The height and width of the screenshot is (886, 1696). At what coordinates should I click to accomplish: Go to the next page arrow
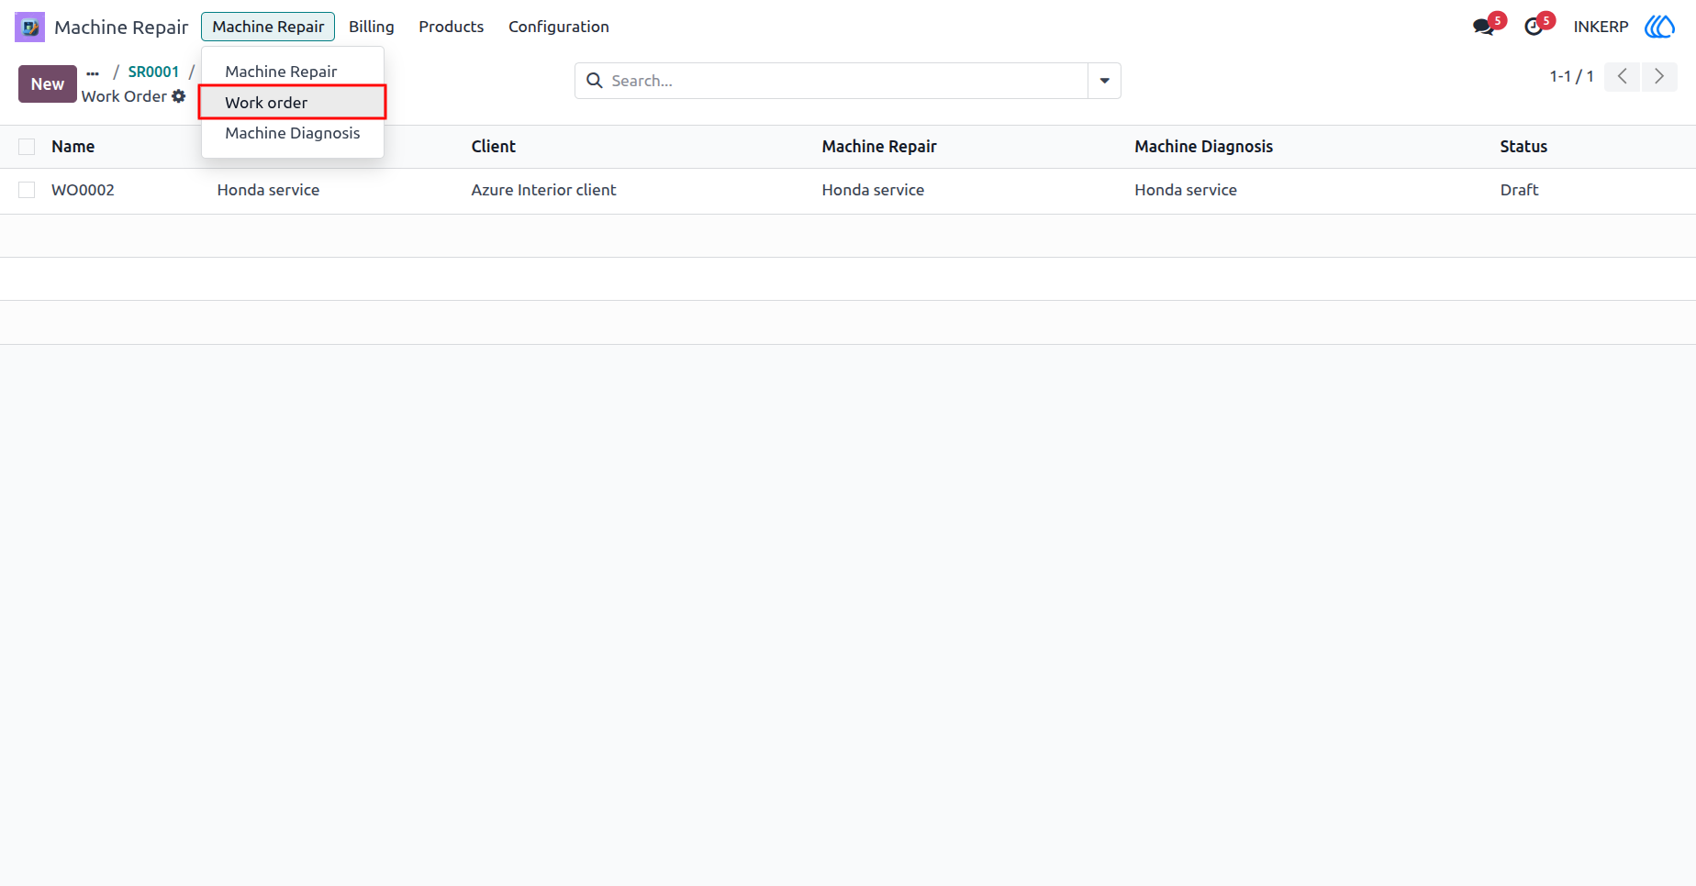point(1659,77)
